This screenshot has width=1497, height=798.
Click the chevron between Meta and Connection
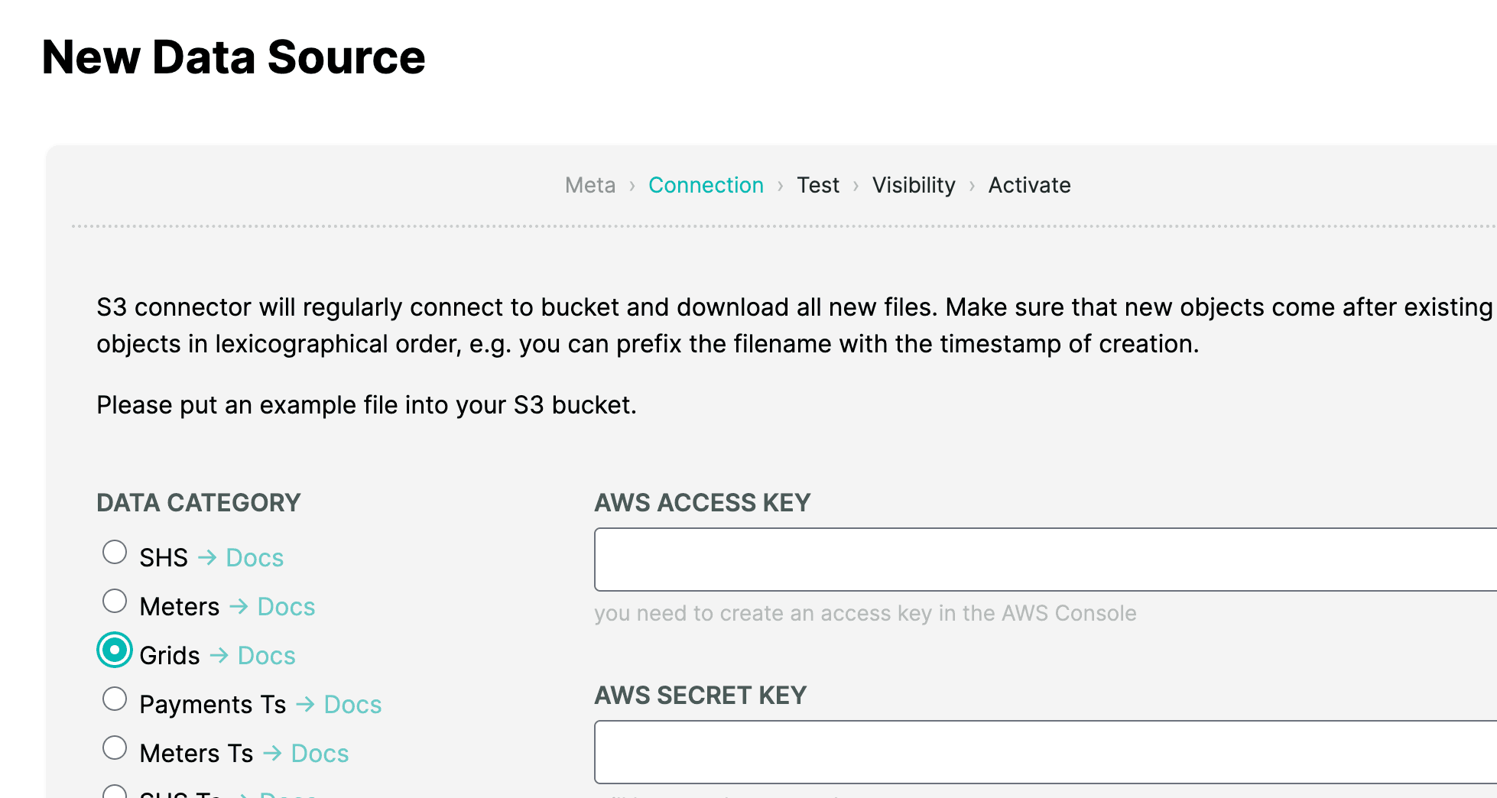(632, 185)
